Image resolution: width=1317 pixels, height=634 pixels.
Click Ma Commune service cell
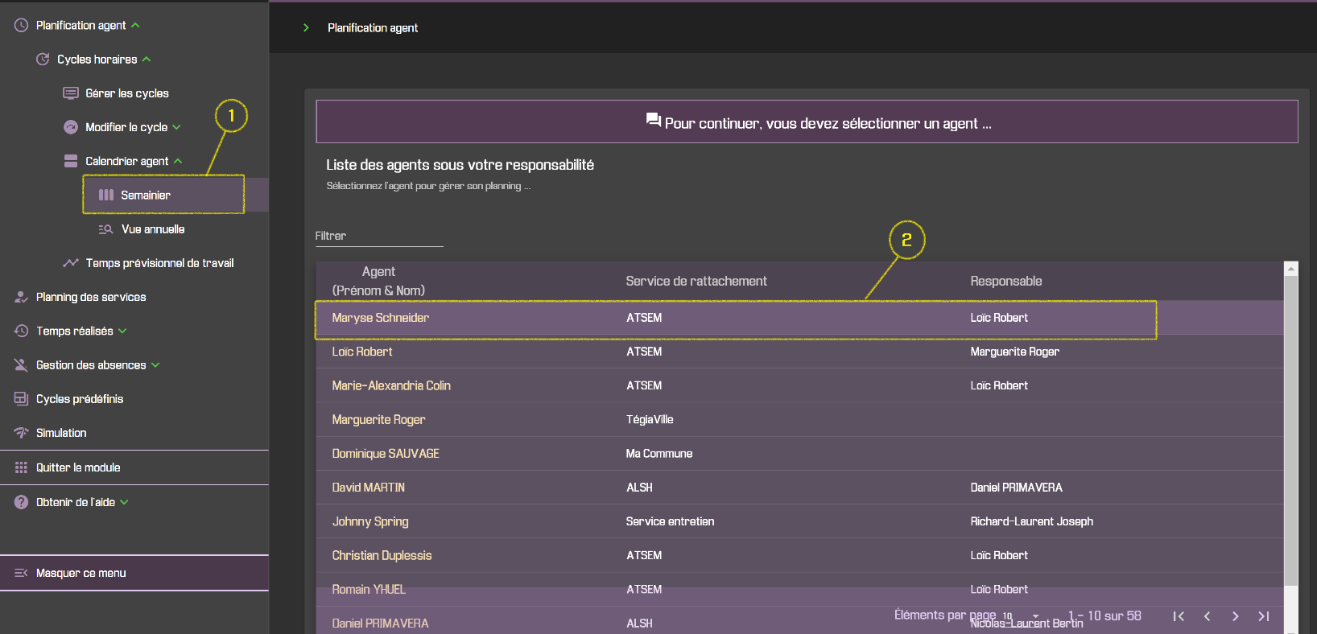659,454
